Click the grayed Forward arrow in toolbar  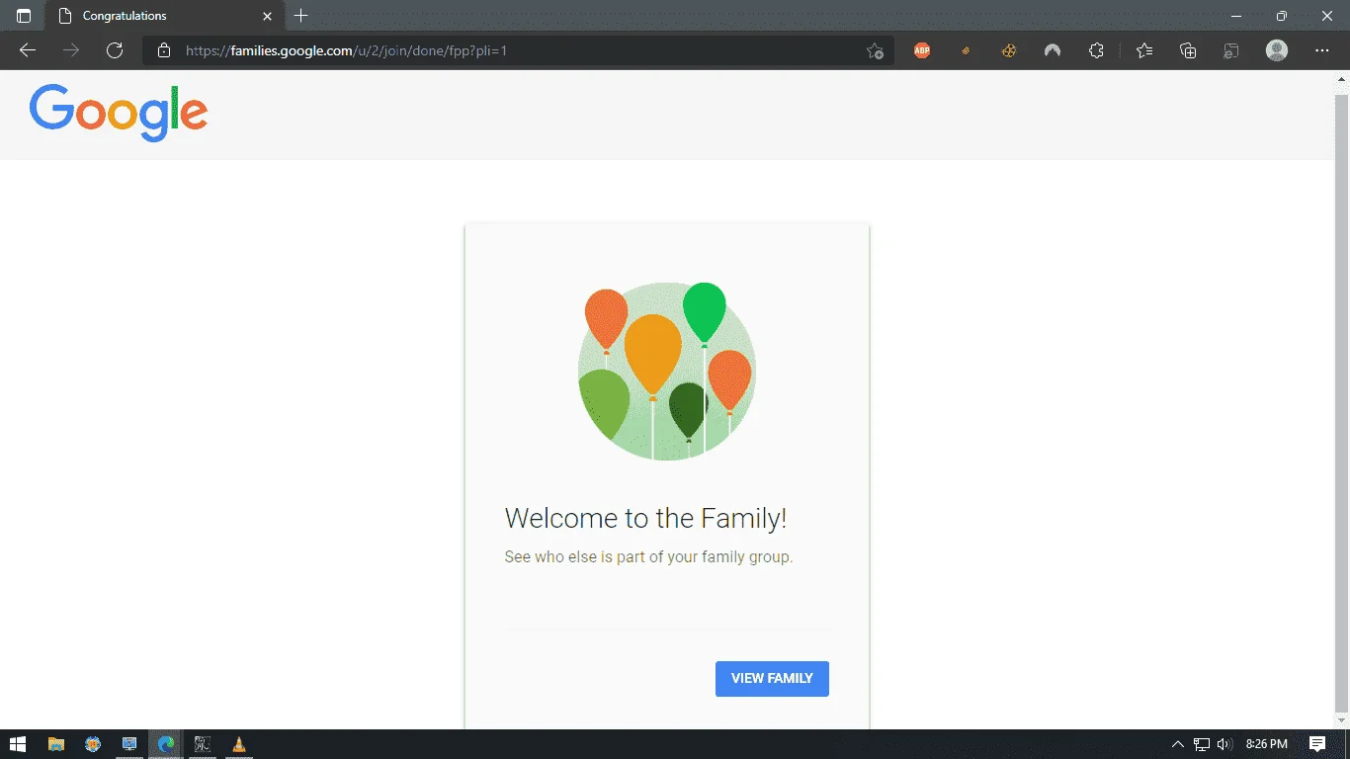pyautogui.click(x=71, y=50)
